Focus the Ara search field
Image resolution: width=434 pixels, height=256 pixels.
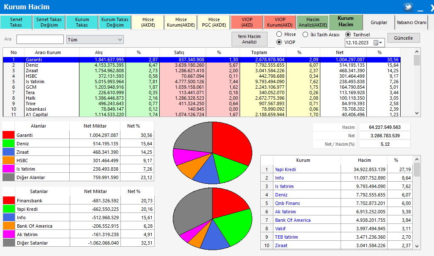coord(40,39)
